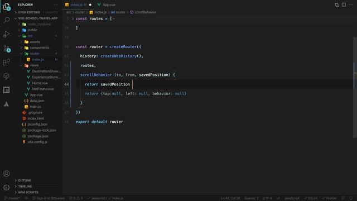Click errors and warnings count in status bar

(76, 198)
